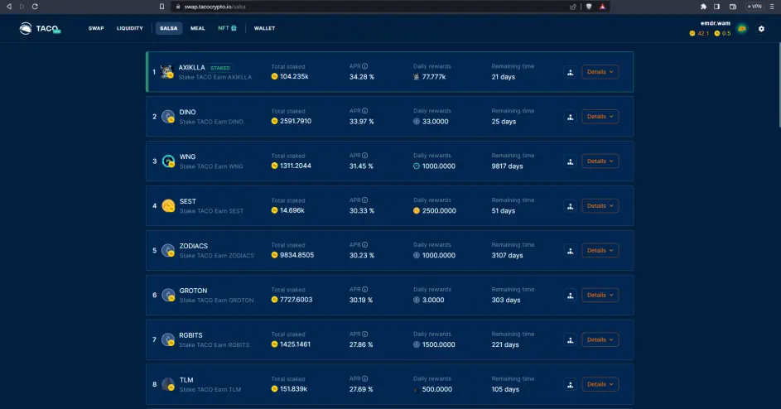The width and height of the screenshot is (781, 409).
Task: Click '9817 days' remaining time
Action: [507, 166]
